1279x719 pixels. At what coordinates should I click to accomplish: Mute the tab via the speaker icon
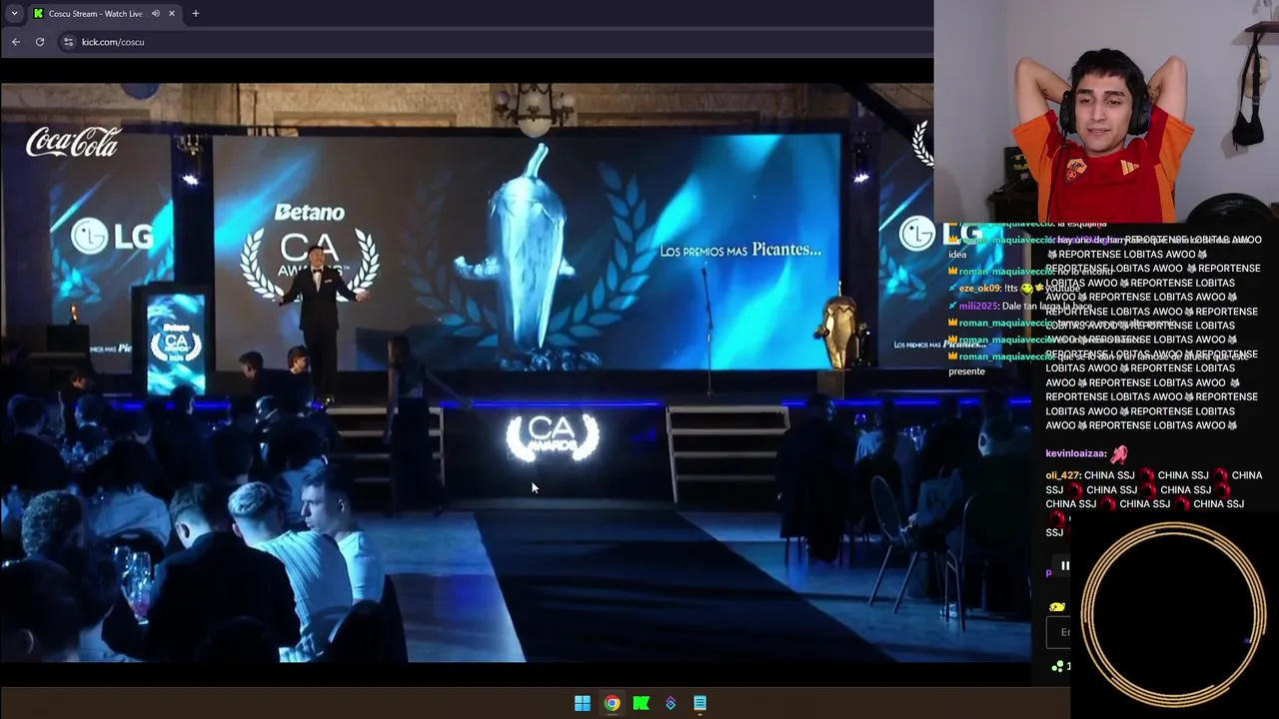[x=155, y=13]
